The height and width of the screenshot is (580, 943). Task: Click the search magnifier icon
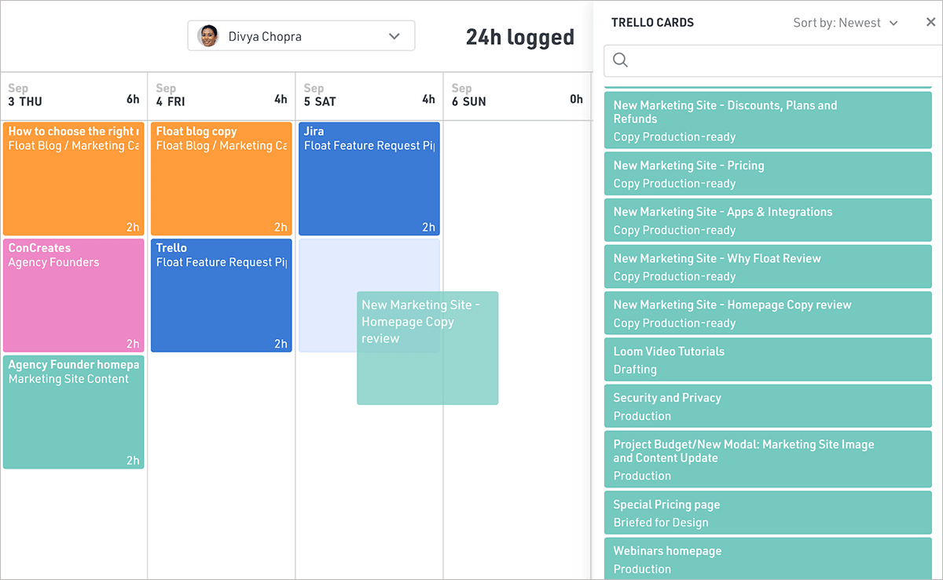(620, 60)
